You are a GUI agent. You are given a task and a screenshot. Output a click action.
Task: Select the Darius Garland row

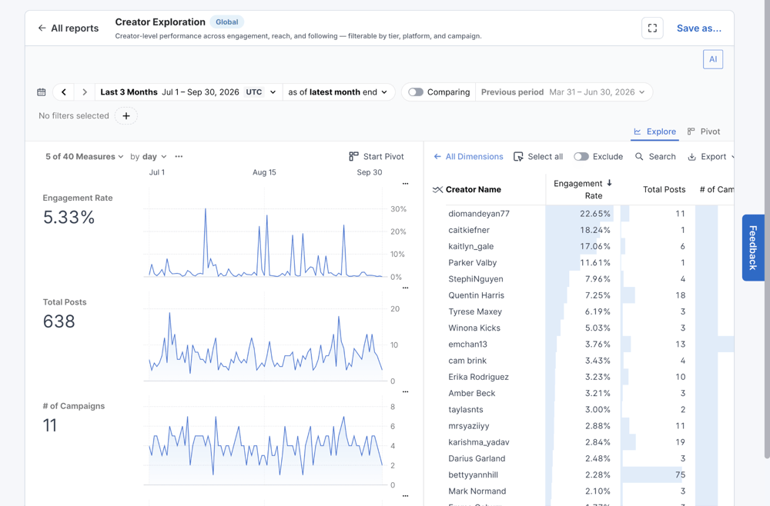click(583, 458)
